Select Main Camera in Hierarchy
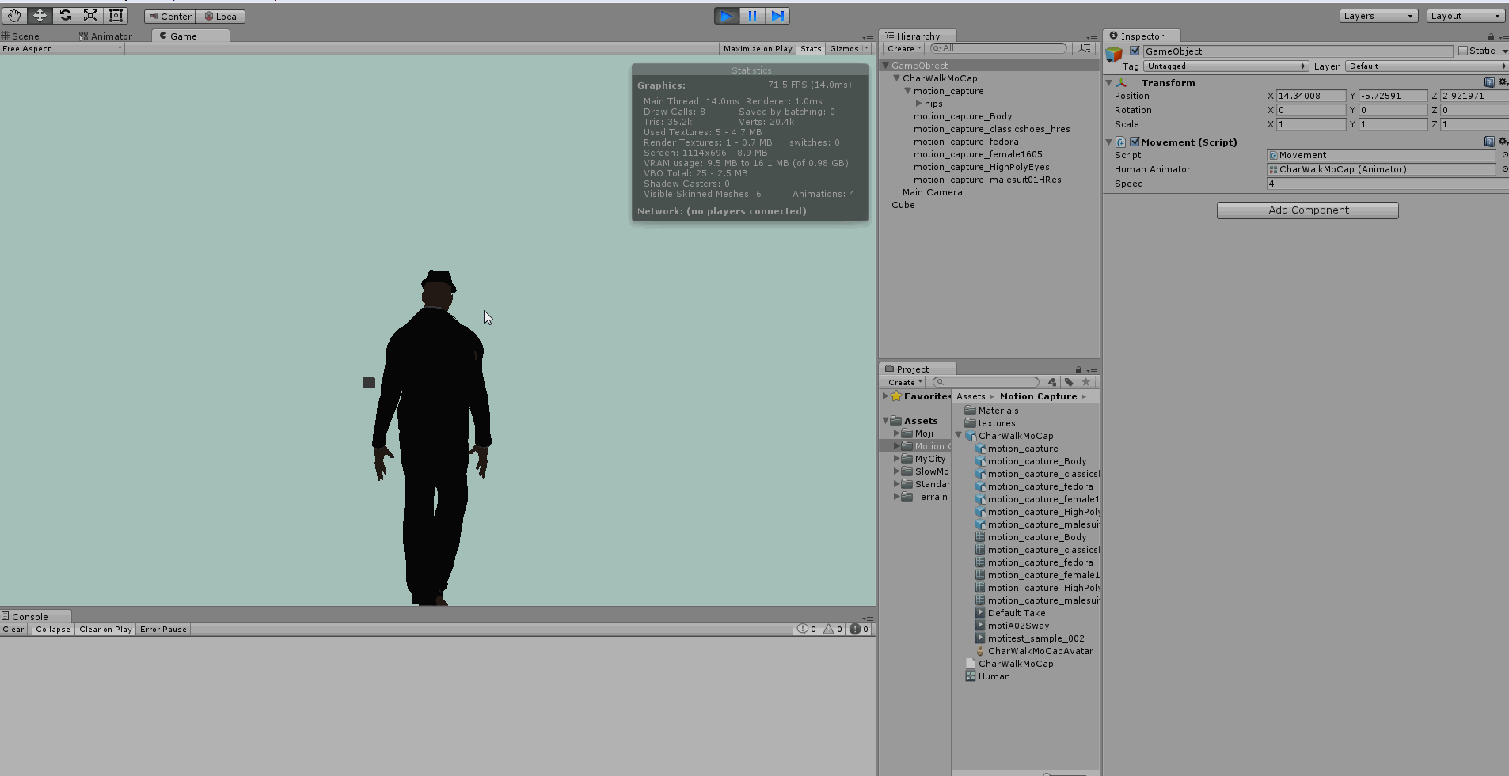The height and width of the screenshot is (776, 1509). coord(932,192)
